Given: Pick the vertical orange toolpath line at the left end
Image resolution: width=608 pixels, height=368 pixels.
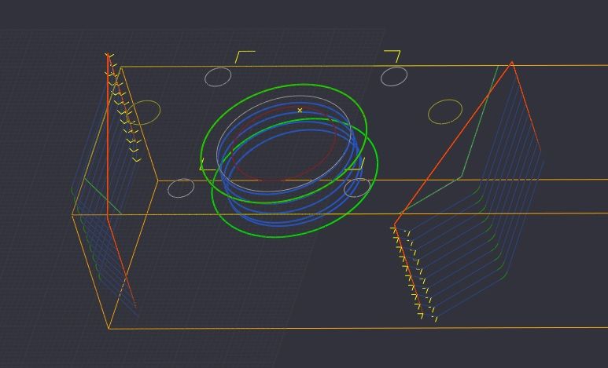Looking at the screenshot, I should 108,137.
